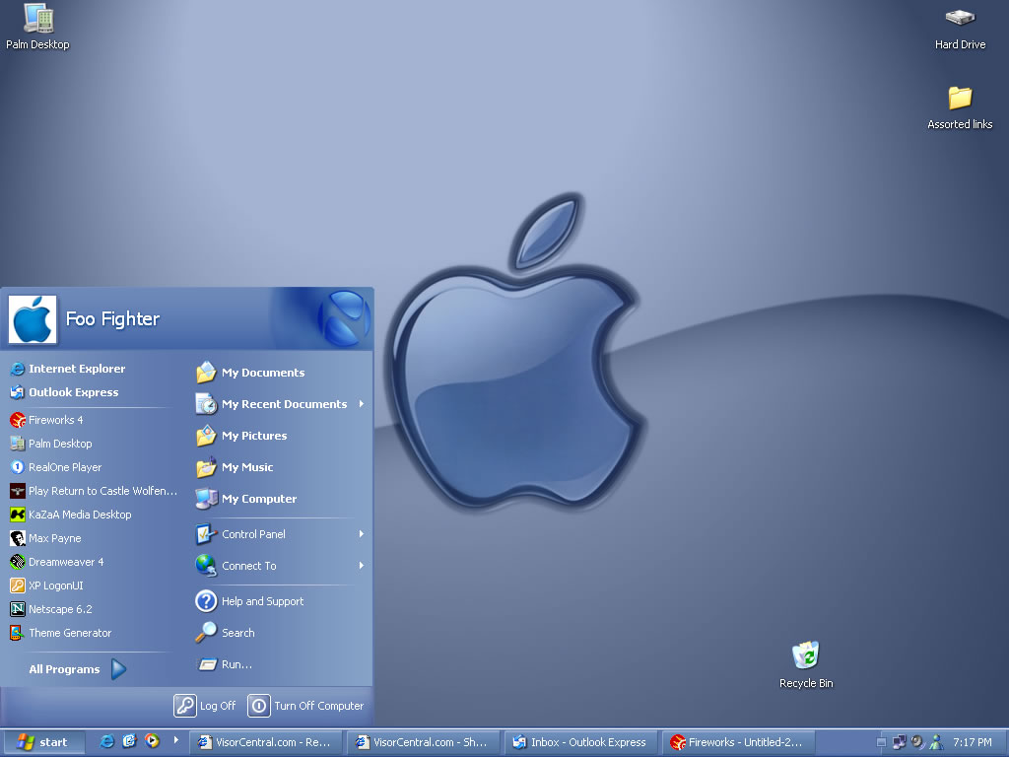Launch Fireworks 4 from the Start menu
1009x757 pixels.
click(55, 420)
